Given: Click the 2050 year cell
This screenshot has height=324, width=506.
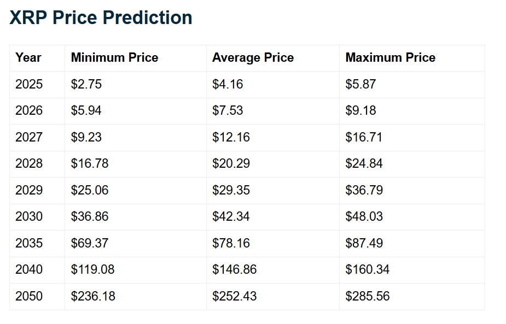Looking at the screenshot, I should [x=29, y=296].
